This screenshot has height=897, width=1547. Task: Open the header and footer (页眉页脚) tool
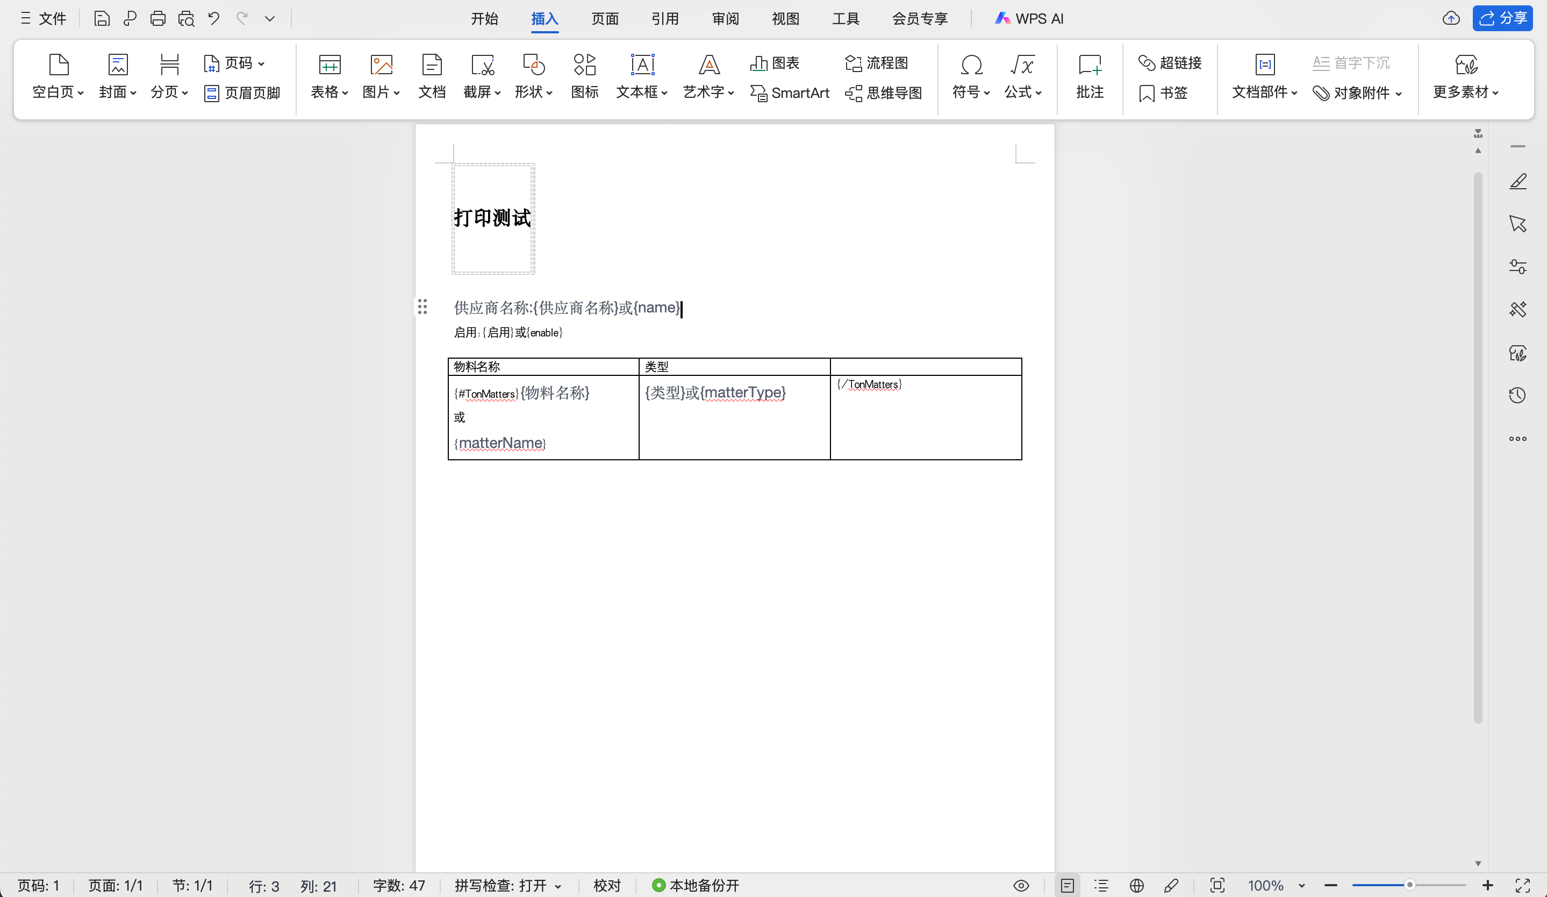(242, 92)
